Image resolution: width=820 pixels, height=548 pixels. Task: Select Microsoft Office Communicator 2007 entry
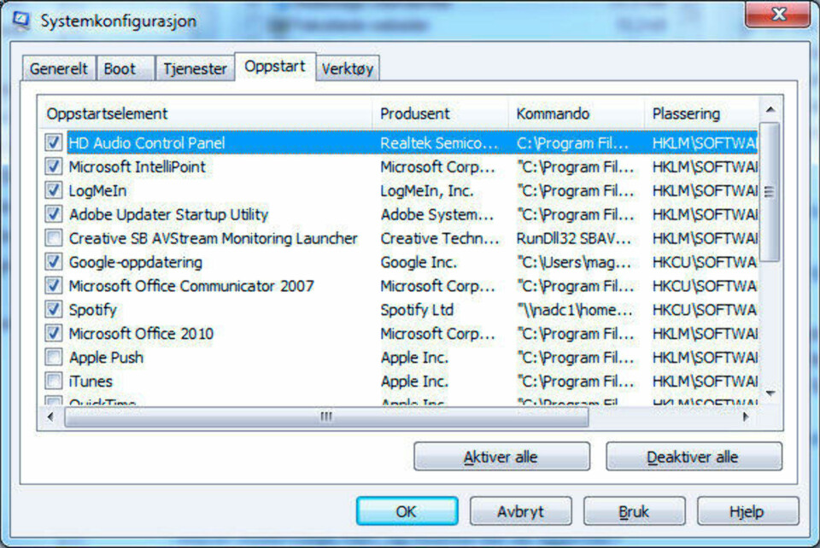point(191,286)
